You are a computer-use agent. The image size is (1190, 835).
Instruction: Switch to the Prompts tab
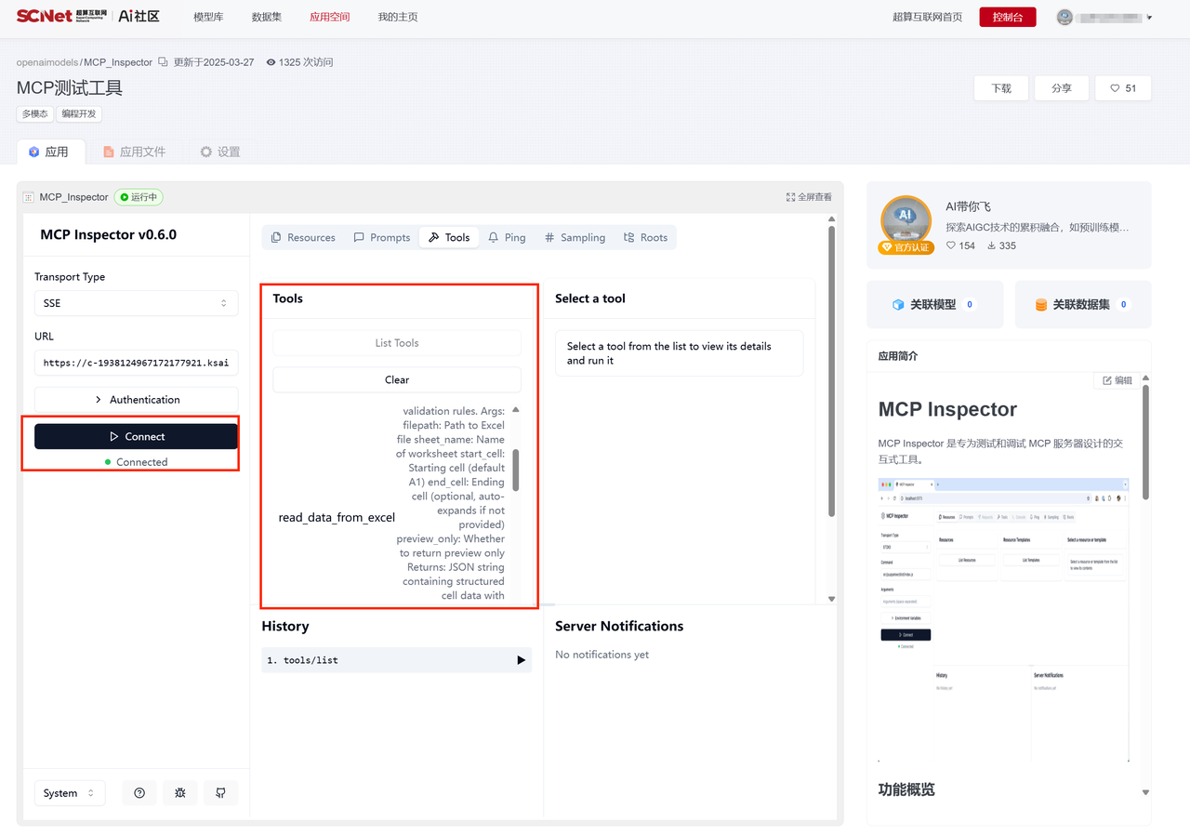point(381,238)
